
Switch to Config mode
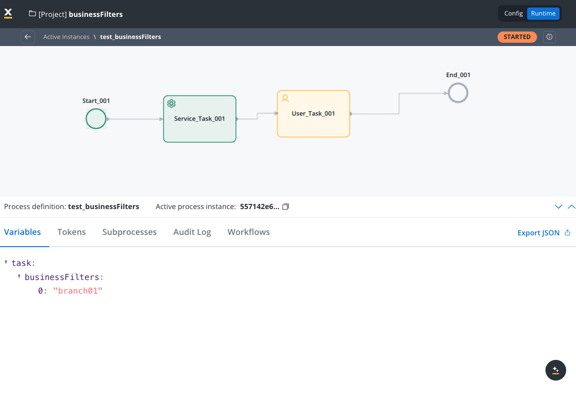click(x=514, y=14)
